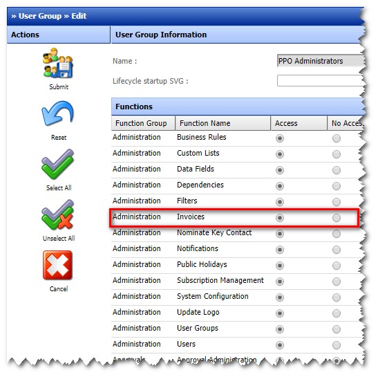Enable Access for Data Fields

coord(280,170)
